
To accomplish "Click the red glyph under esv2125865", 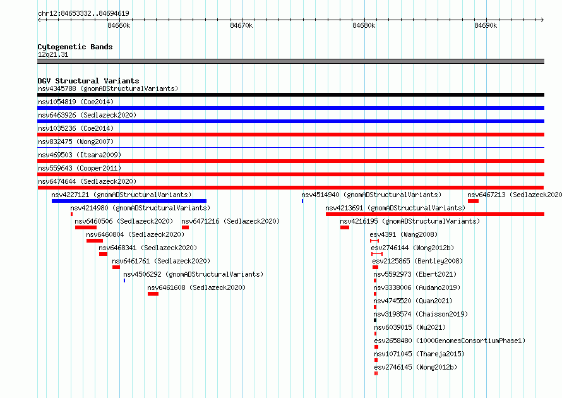I will [375, 267].
